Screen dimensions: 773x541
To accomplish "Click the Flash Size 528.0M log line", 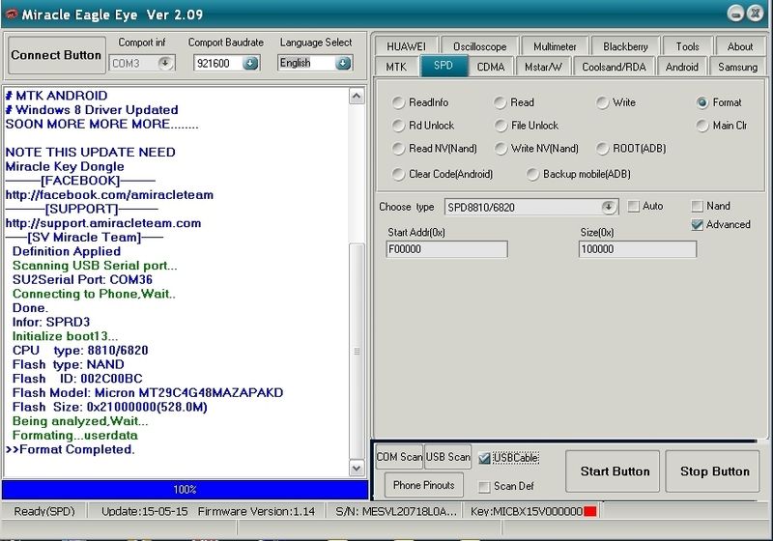I will (110, 407).
